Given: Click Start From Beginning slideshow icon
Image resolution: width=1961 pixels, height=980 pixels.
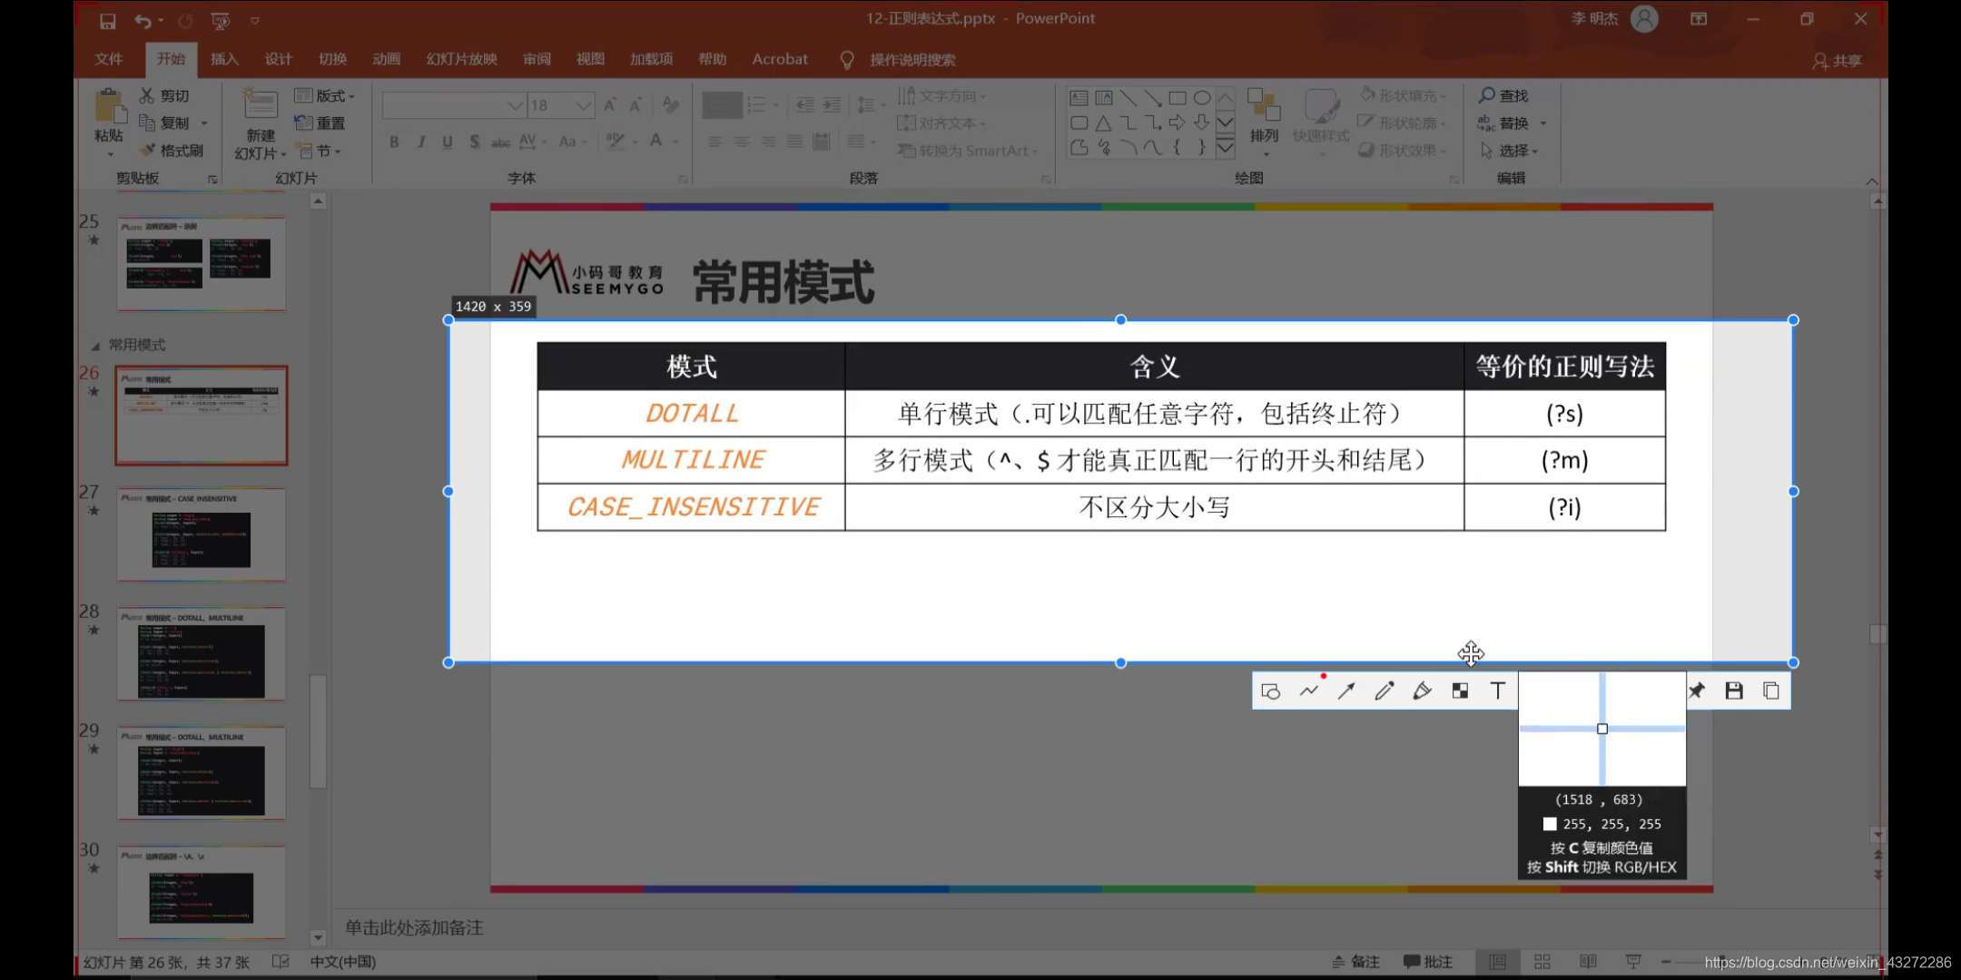Looking at the screenshot, I should click(220, 20).
